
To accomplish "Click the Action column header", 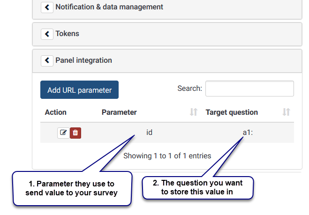I will (56, 112).
